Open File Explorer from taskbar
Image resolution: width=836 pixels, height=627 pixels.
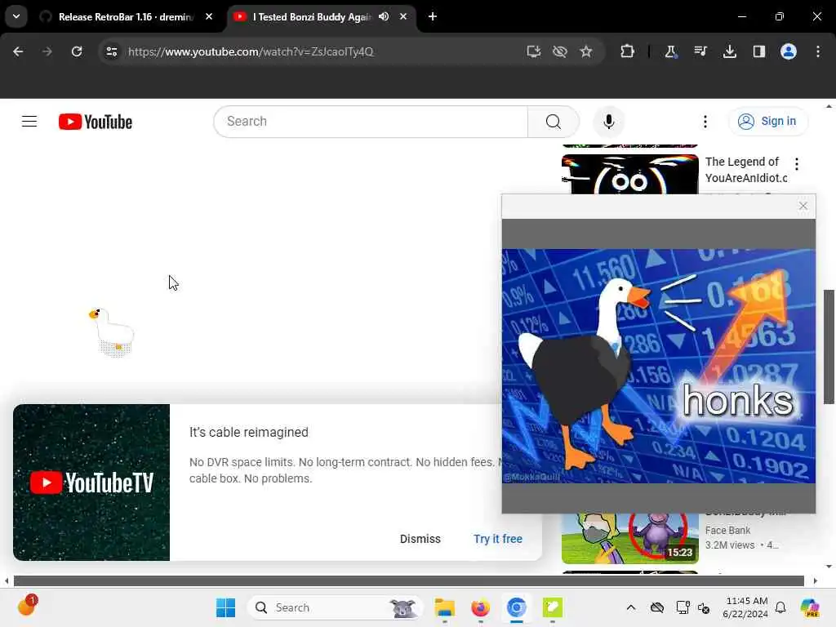pyautogui.click(x=444, y=607)
